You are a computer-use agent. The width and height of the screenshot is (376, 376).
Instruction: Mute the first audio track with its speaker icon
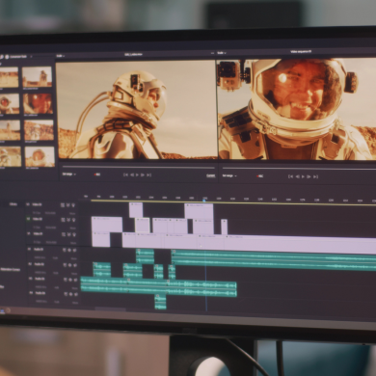(74, 250)
